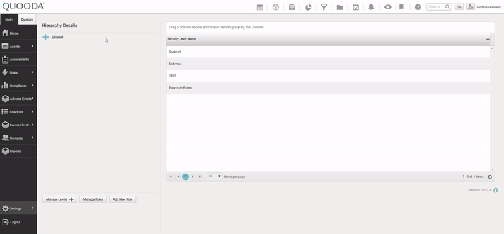This screenshot has width=504, height=234.
Task: Click the grid scrollbar down arrow
Action: [492, 169]
